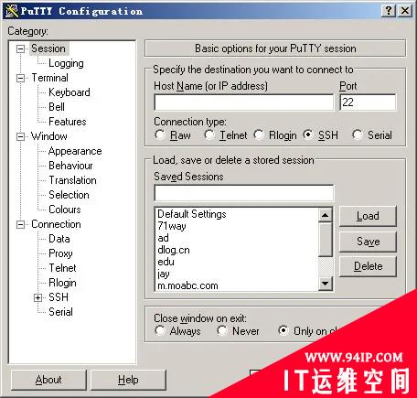Click the Saved Sessions name field
Viewport: 417px width, 398px height.
244,193
